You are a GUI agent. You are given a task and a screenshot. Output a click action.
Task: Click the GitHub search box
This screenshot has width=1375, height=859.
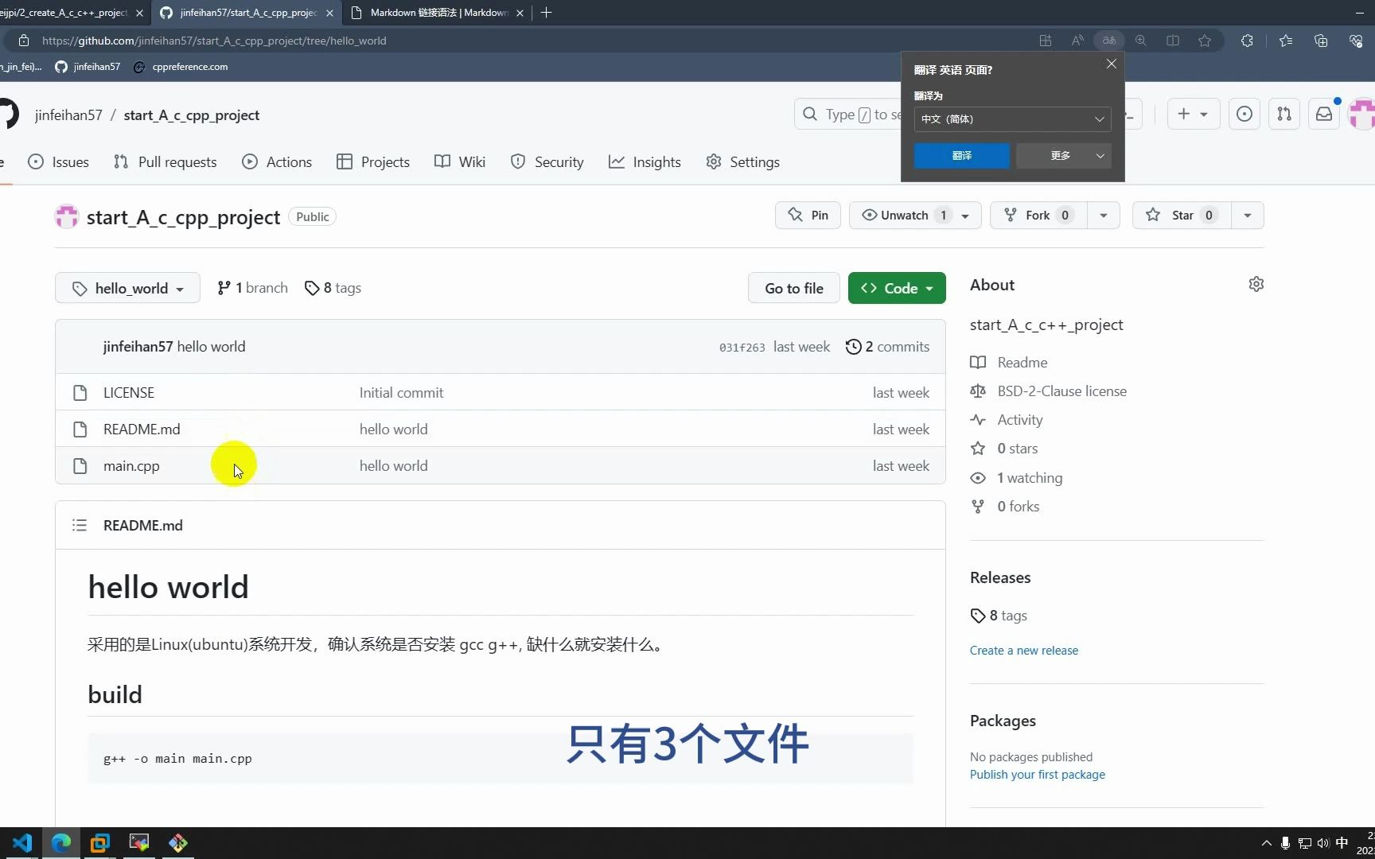pos(848,114)
